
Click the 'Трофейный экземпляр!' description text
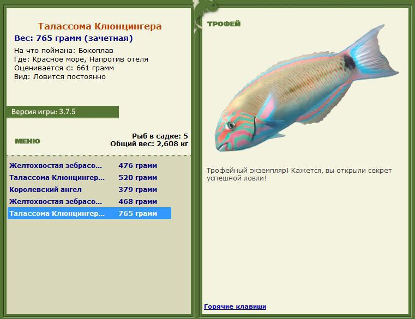(299, 174)
